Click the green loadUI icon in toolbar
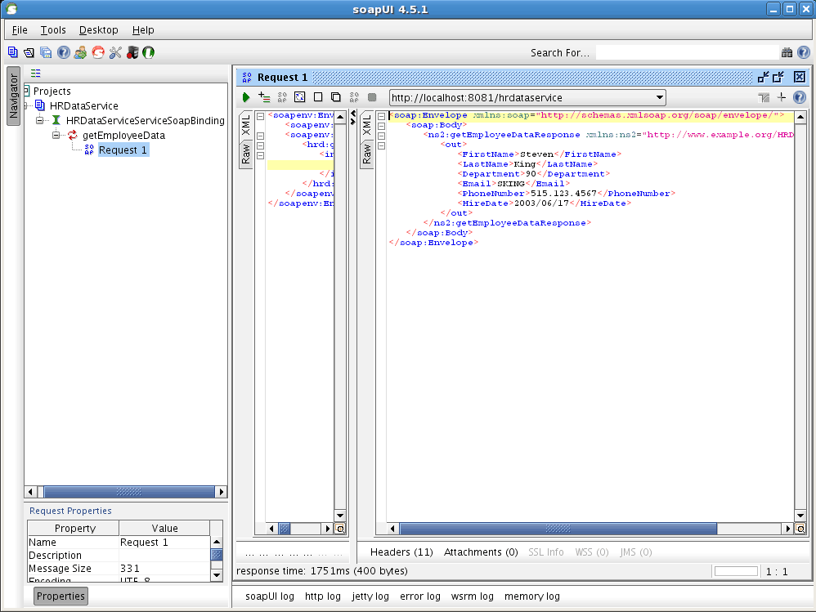 coord(148,52)
